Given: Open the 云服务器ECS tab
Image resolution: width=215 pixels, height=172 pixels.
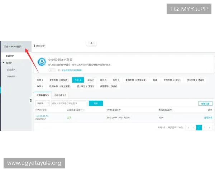Looking at the screenshot, I should pos(43,95).
